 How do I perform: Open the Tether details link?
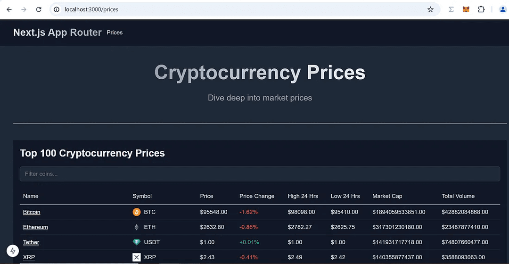pos(31,242)
